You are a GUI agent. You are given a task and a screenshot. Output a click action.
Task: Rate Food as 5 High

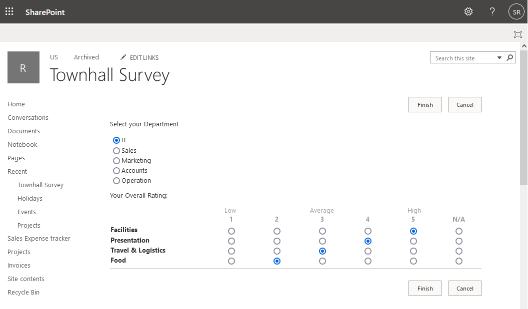click(413, 261)
